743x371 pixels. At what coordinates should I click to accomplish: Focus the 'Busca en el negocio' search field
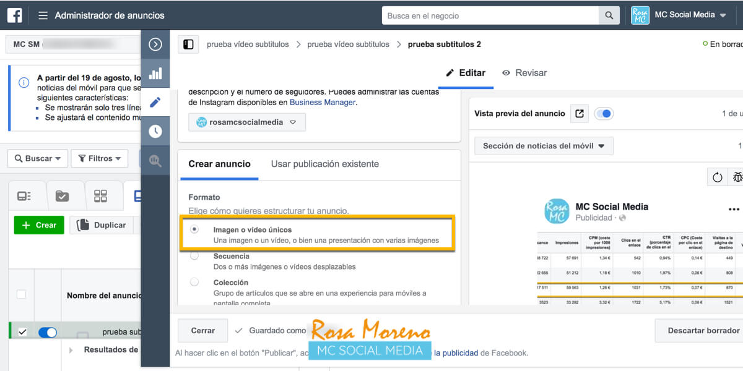(x=490, y=15)
